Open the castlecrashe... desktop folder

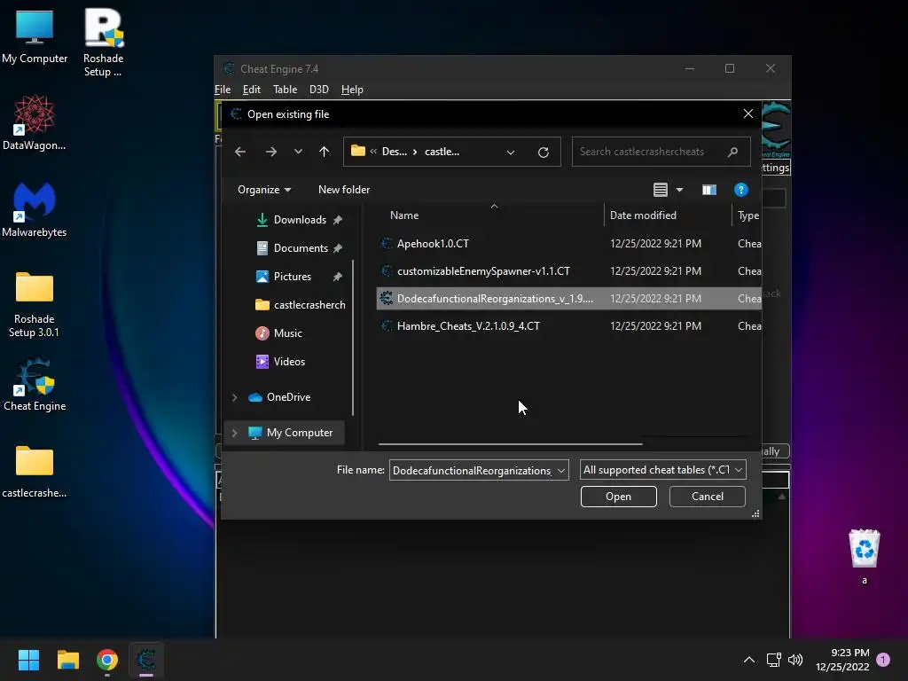35,472
